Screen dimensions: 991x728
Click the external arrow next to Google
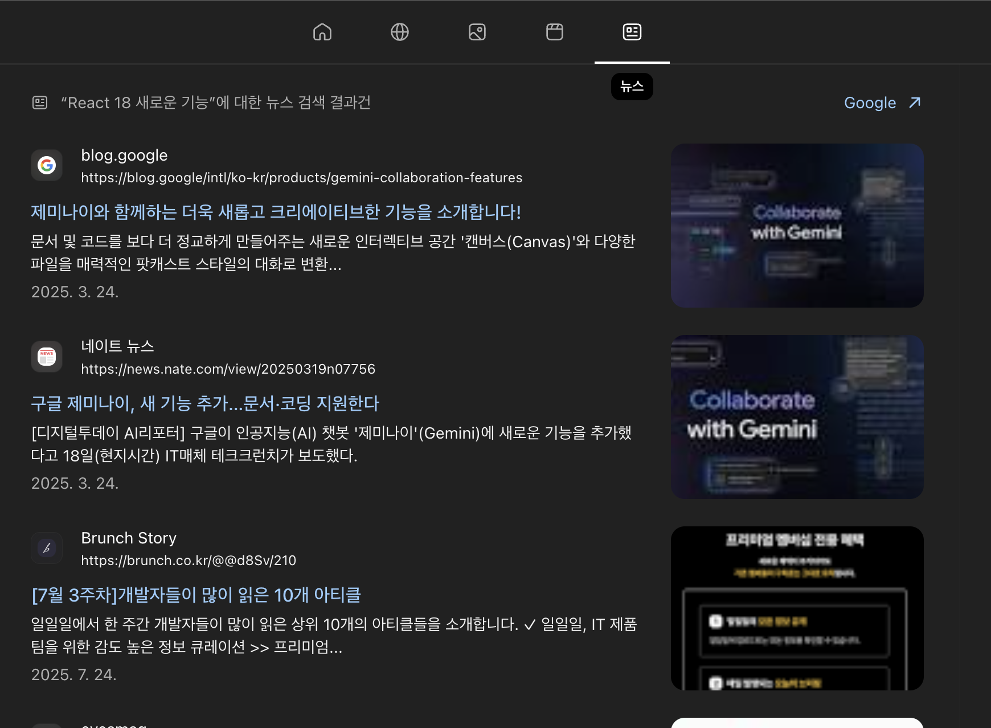(x=915, y=103)
